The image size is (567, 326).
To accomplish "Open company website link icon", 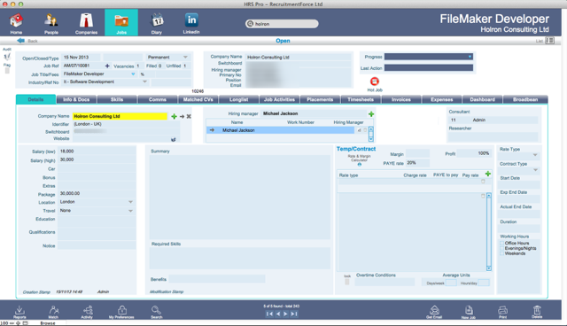I will [x=174, y=139].
